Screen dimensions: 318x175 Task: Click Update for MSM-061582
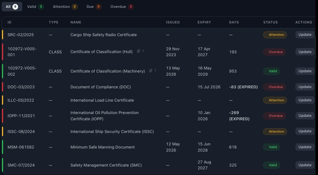coord(305,147)
